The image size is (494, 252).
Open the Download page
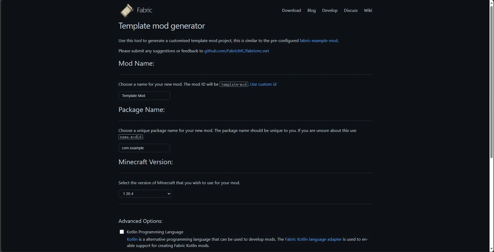click(x=291, y=10)
